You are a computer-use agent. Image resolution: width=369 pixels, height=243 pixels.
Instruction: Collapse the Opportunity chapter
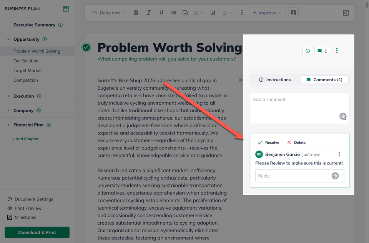coord(8,39)
